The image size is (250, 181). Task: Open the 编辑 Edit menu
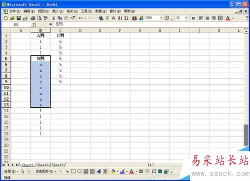coord(29,11)
